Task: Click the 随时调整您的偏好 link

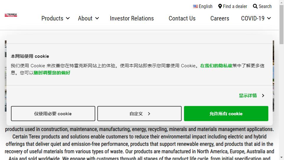Action: click(52, 73)
